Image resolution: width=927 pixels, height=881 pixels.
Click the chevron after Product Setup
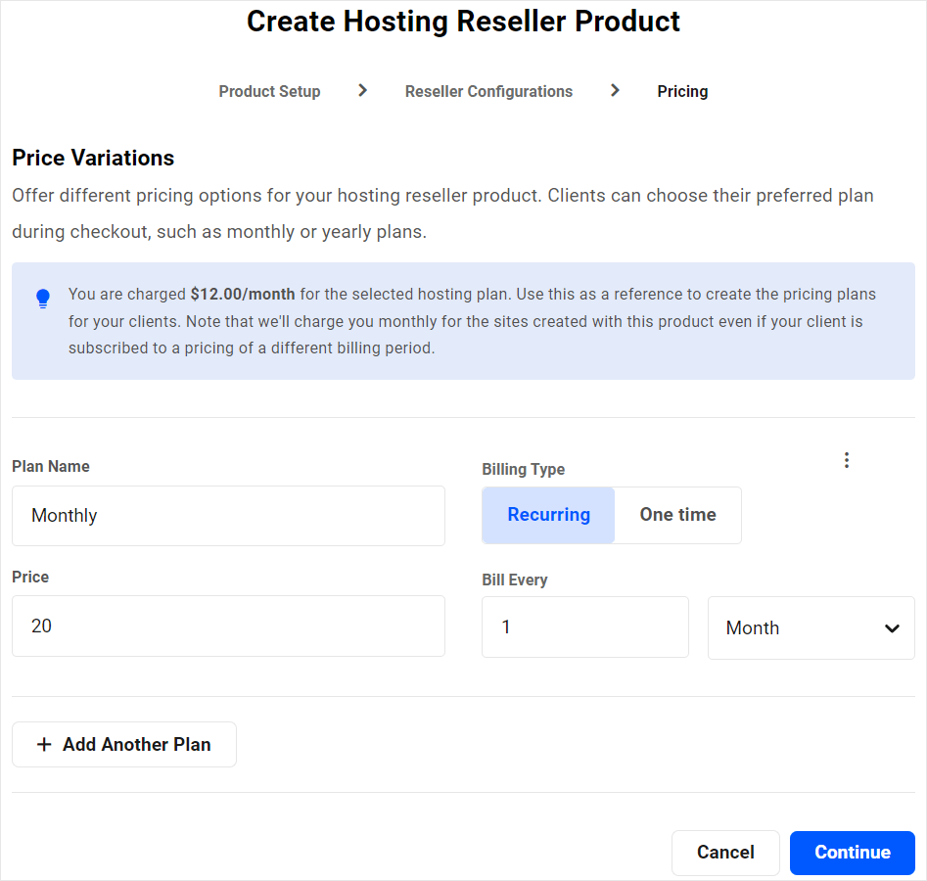point(362,90)
